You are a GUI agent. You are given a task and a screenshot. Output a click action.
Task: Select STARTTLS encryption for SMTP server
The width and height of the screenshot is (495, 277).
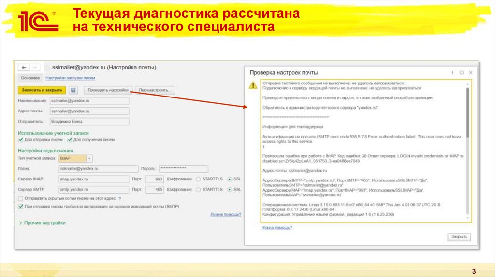coord(198,189)
